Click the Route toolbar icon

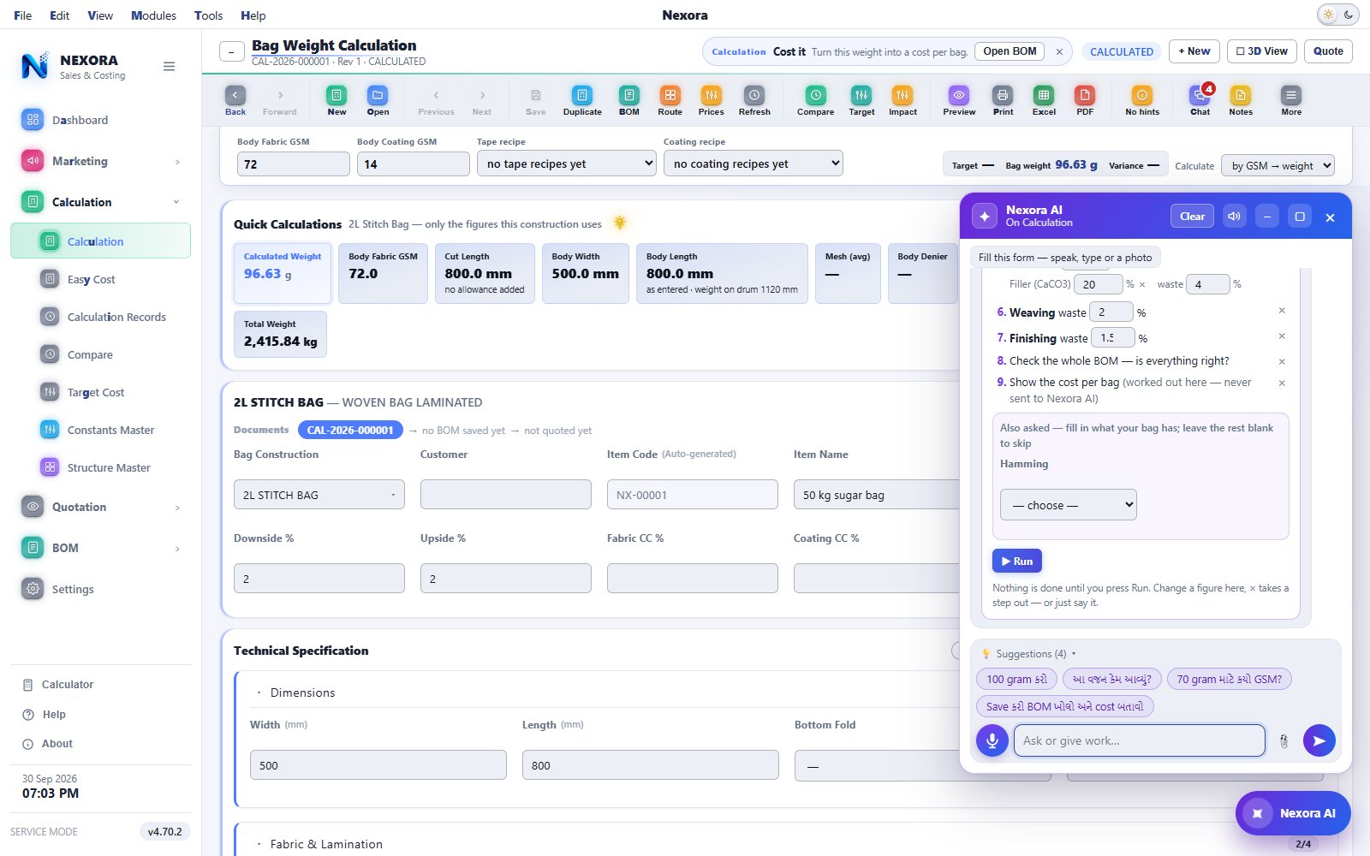pos(670,100)
